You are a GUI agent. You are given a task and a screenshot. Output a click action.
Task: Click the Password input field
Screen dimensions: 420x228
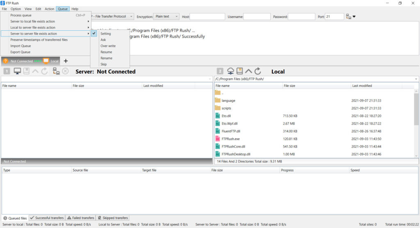(x=301, y=17)
